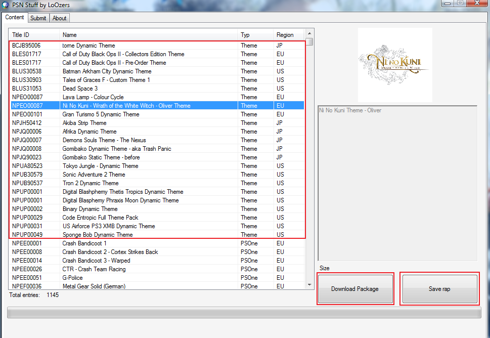Screen dimensions: 490x338
Task: Select 'Tokyo Jungle - Dynamic Theme'
Action: pyautogui.click(x=157, y=166)
